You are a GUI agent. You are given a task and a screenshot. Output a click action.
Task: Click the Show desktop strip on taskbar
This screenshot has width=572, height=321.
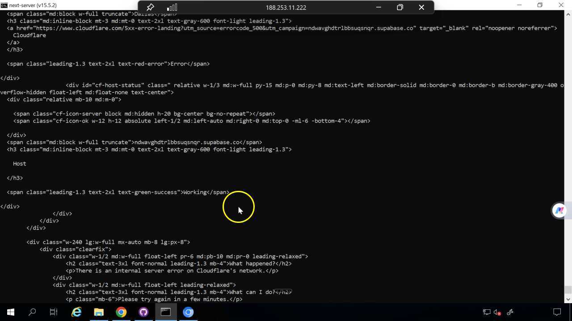571,312
